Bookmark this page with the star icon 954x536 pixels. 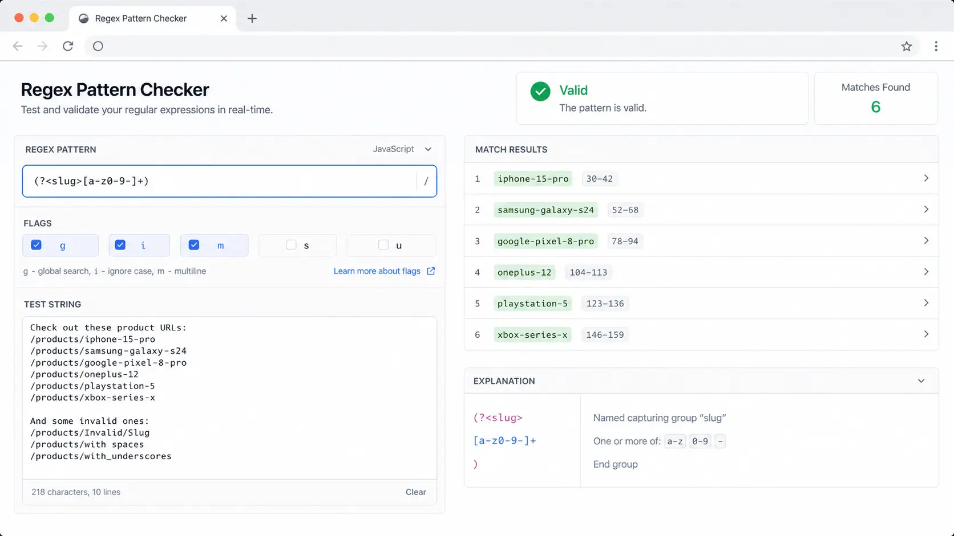(907, 46)
